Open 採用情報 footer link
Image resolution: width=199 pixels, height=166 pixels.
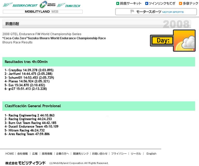click(x=47, y=154)
